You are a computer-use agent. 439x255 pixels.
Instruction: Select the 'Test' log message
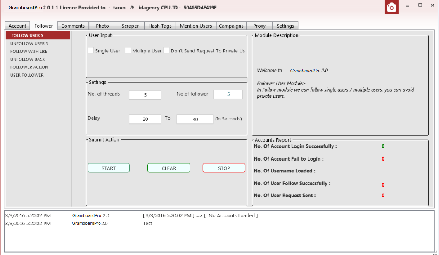point(147,223)
